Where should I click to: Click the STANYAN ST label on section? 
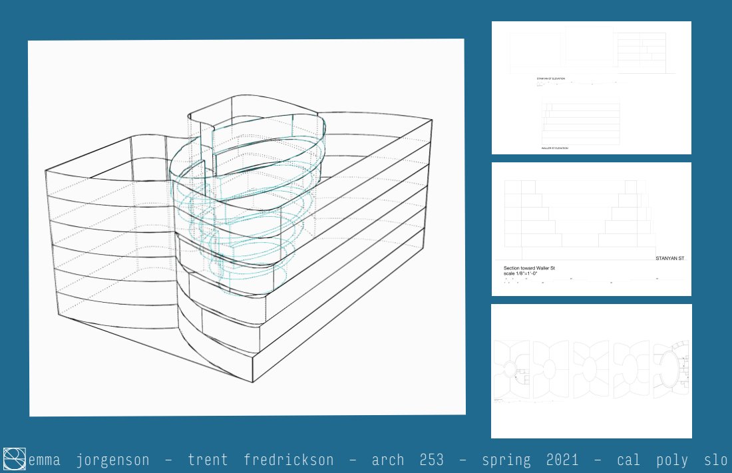point(670,258)
